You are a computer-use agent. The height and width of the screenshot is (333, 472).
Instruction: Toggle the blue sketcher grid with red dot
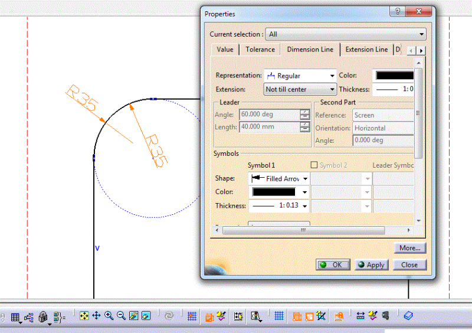click(192, 316)
